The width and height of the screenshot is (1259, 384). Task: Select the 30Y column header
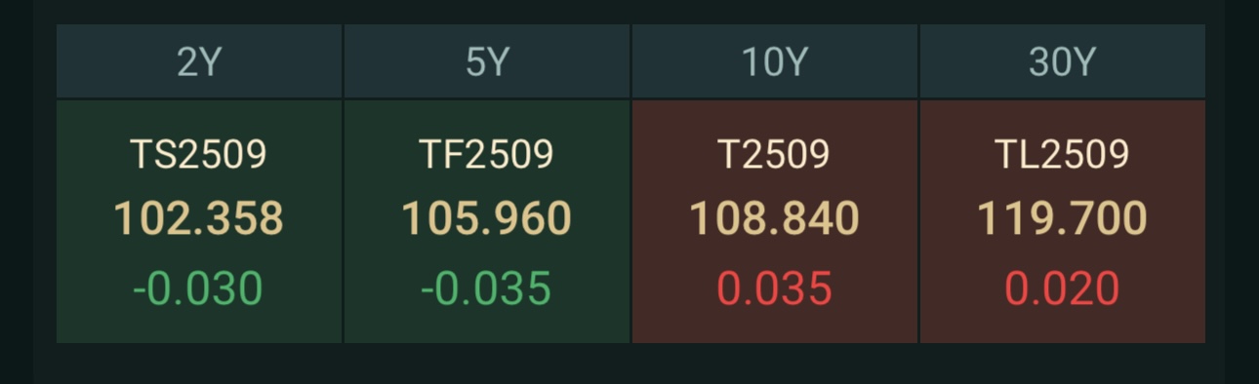1063,61
